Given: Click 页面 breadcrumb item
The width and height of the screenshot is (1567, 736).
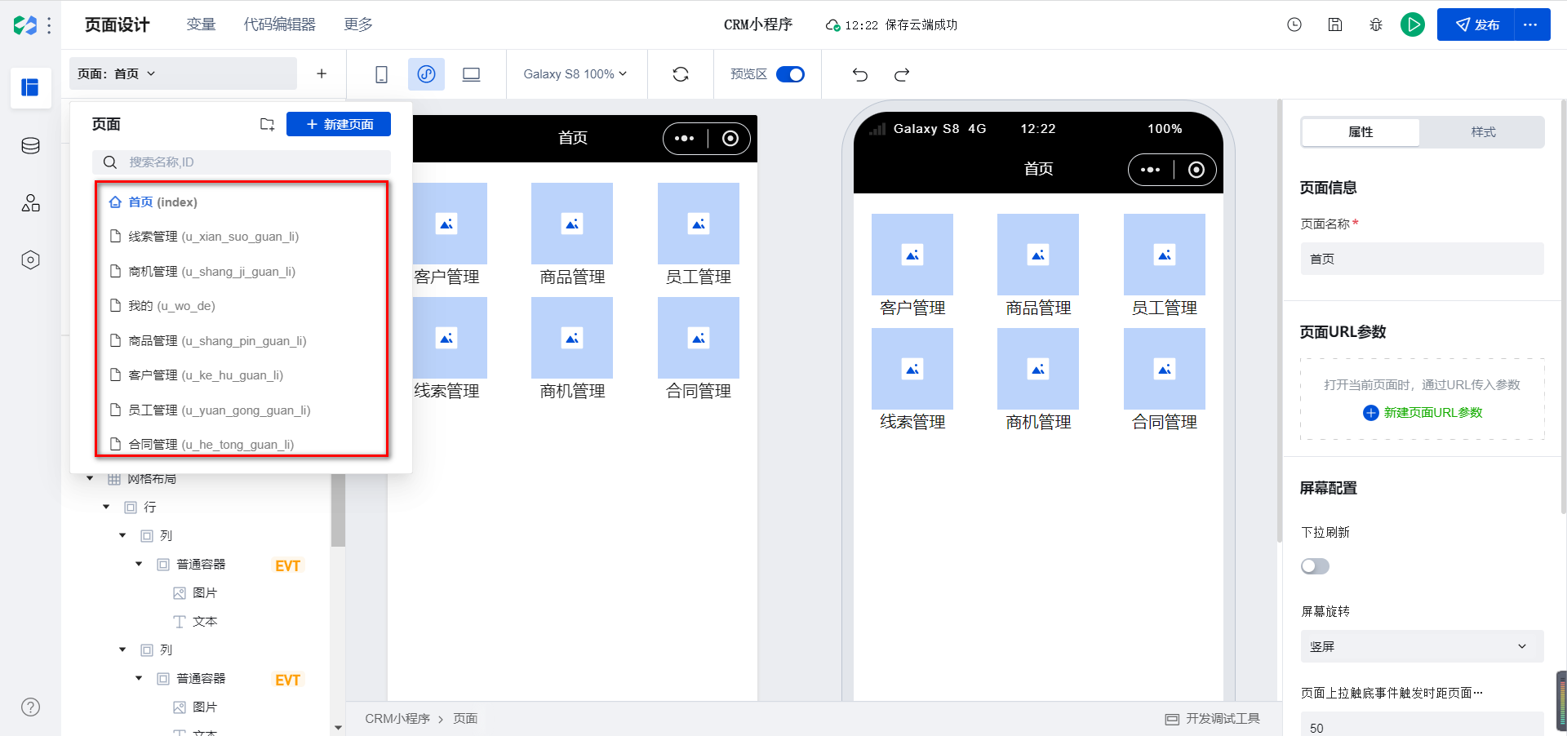Looking at the screenshot, I should coord(465,719).
